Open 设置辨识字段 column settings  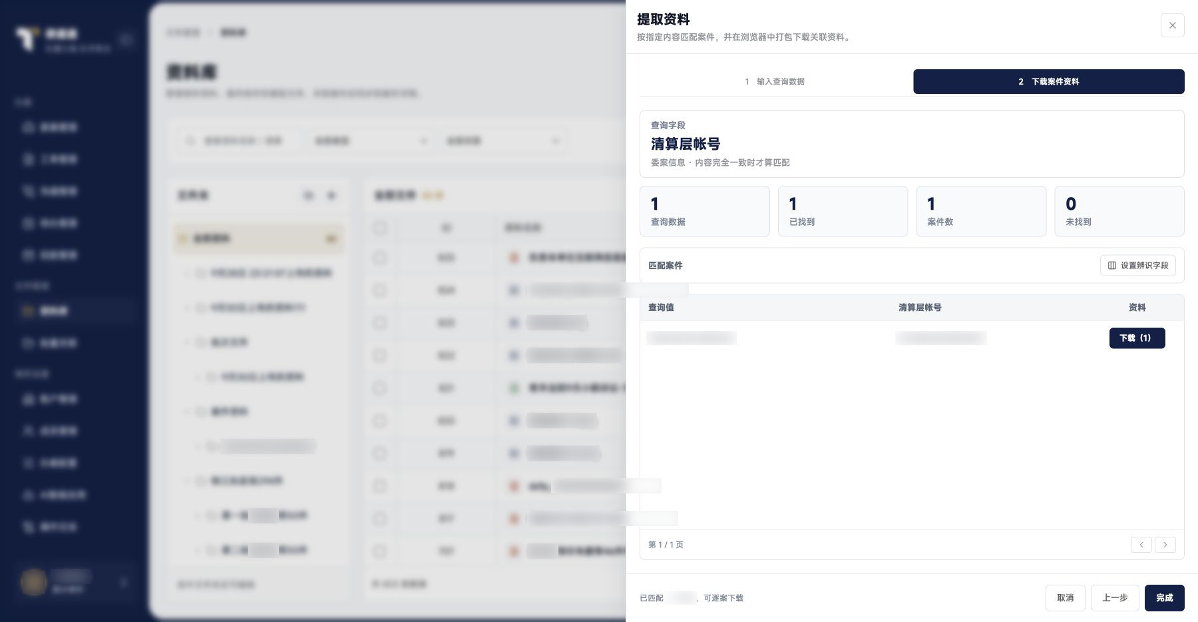pos(1137,265)
